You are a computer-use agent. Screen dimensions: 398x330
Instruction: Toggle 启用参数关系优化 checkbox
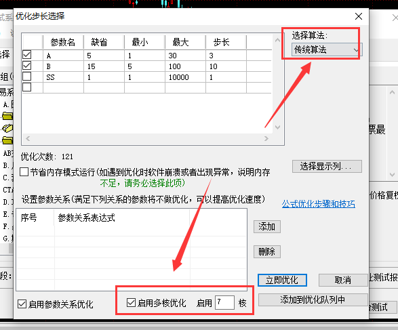22,304
